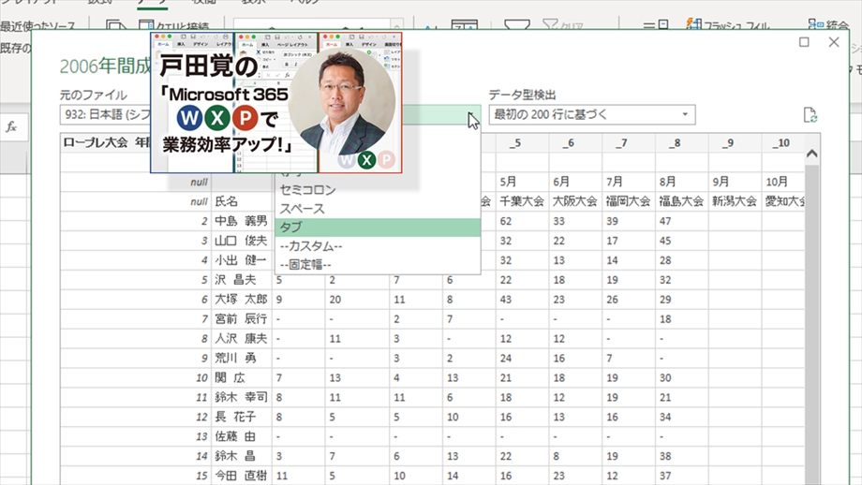Click the name 荒川 勇
Image resolution: width=862 pixels, height=485 pixels.
(x=236, y=358)
